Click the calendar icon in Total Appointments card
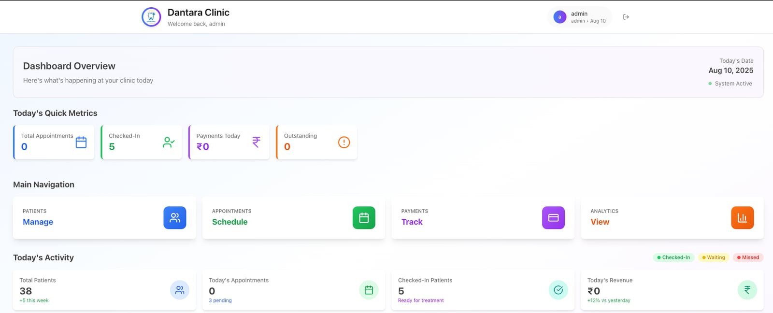 click(x=81, y=142)
